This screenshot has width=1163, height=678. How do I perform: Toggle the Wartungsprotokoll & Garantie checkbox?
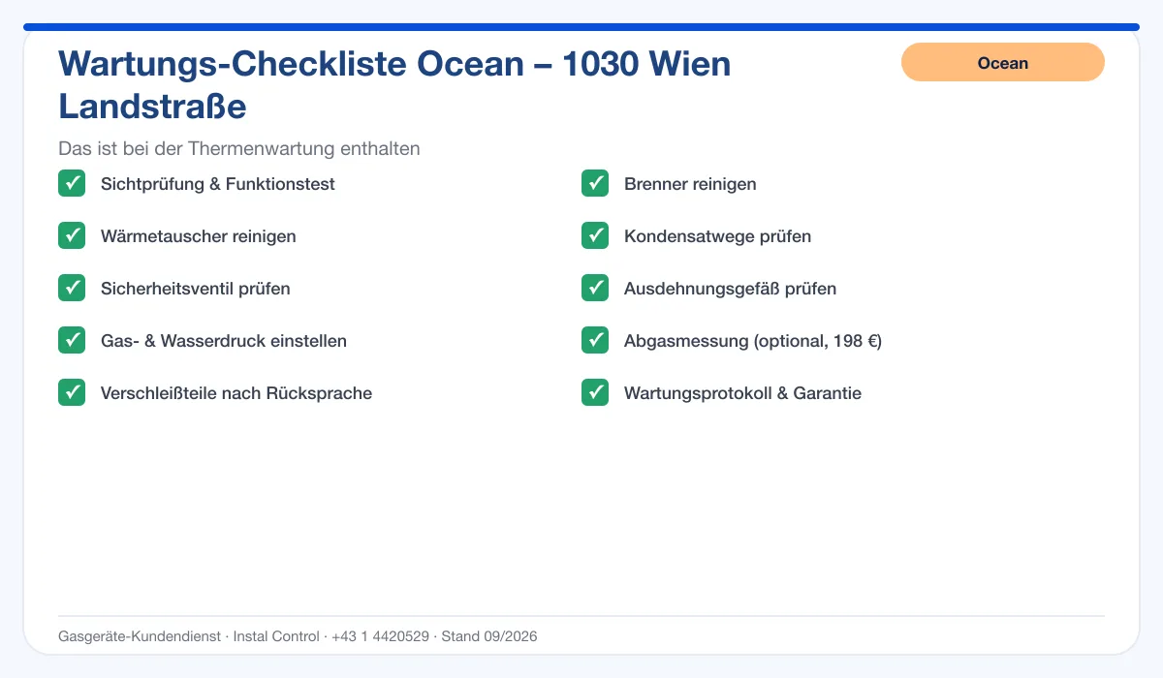click(x=595, y=392)
